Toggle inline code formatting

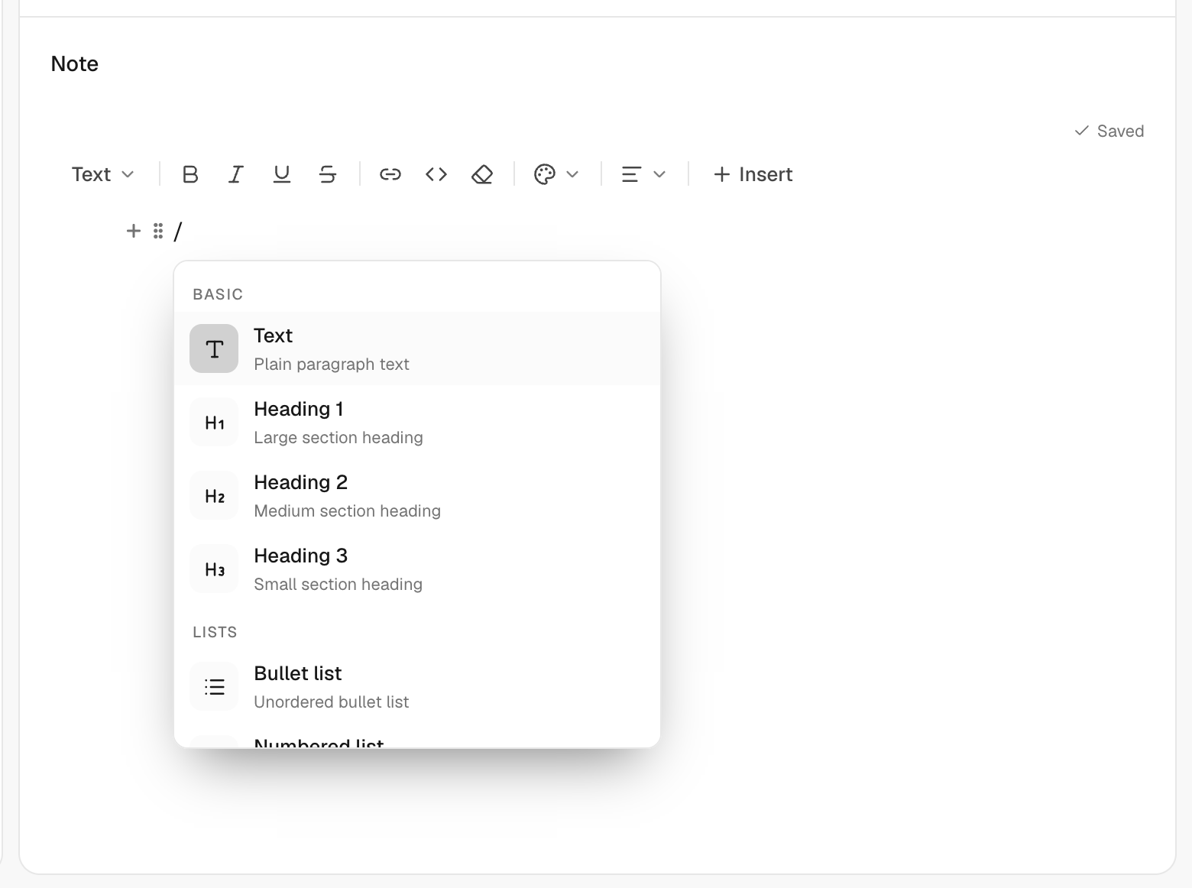[436, 175]
